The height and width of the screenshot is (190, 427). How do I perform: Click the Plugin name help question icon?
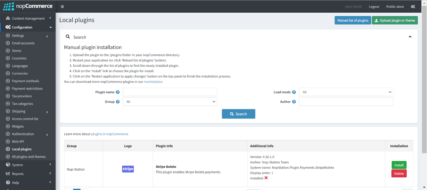coord(118,92)
